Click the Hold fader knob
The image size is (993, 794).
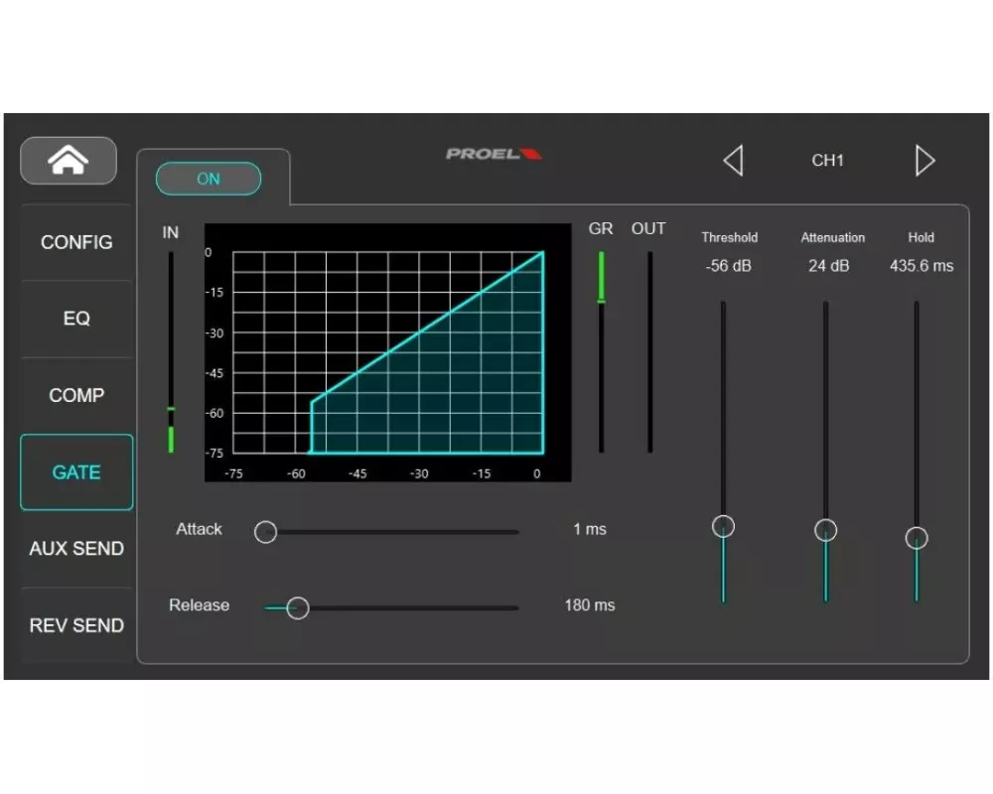coord(917,538)
